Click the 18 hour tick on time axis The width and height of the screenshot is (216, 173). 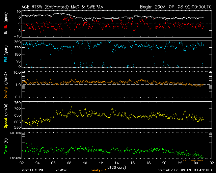click(x=148, y=163)
